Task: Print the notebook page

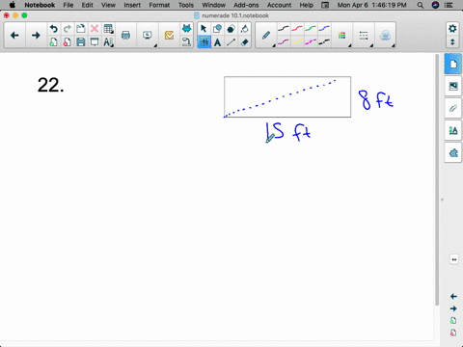Action: 125,36
